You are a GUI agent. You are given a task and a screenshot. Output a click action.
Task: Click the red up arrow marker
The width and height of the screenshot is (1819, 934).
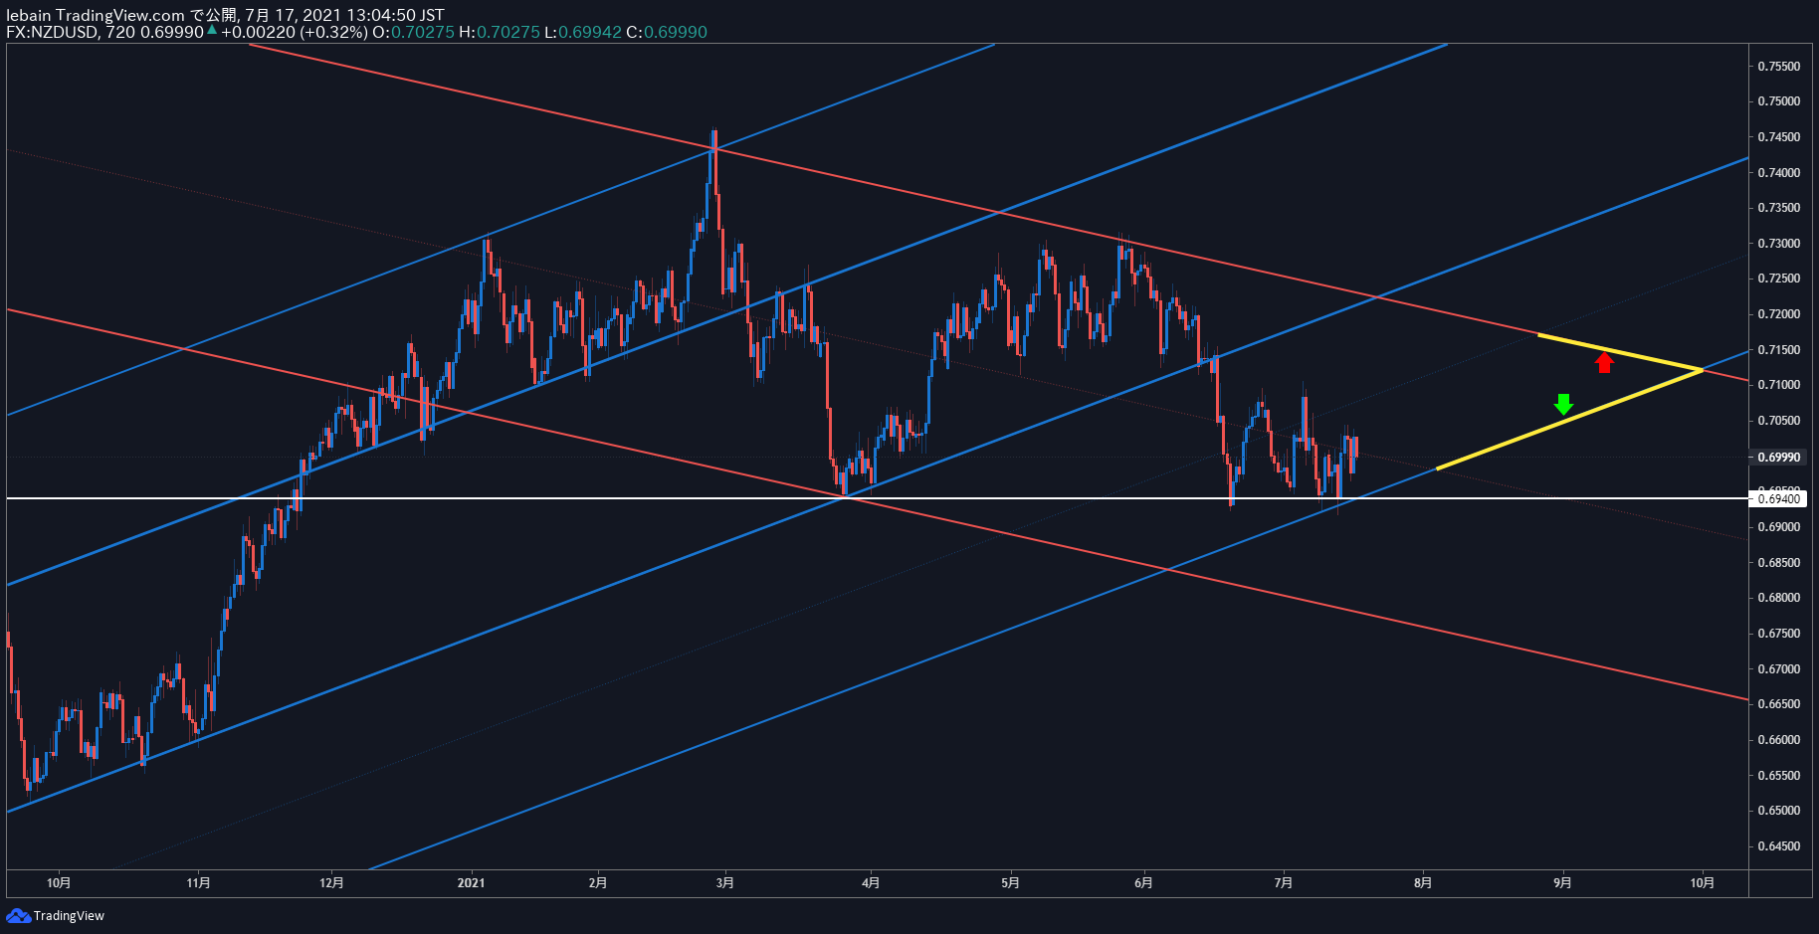(1604, 363)
